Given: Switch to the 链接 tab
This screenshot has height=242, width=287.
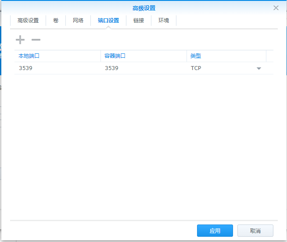Looking at the screenshot, I should pos(139,21).
